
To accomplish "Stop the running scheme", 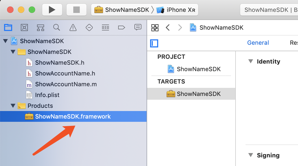I will pos(77,10).
